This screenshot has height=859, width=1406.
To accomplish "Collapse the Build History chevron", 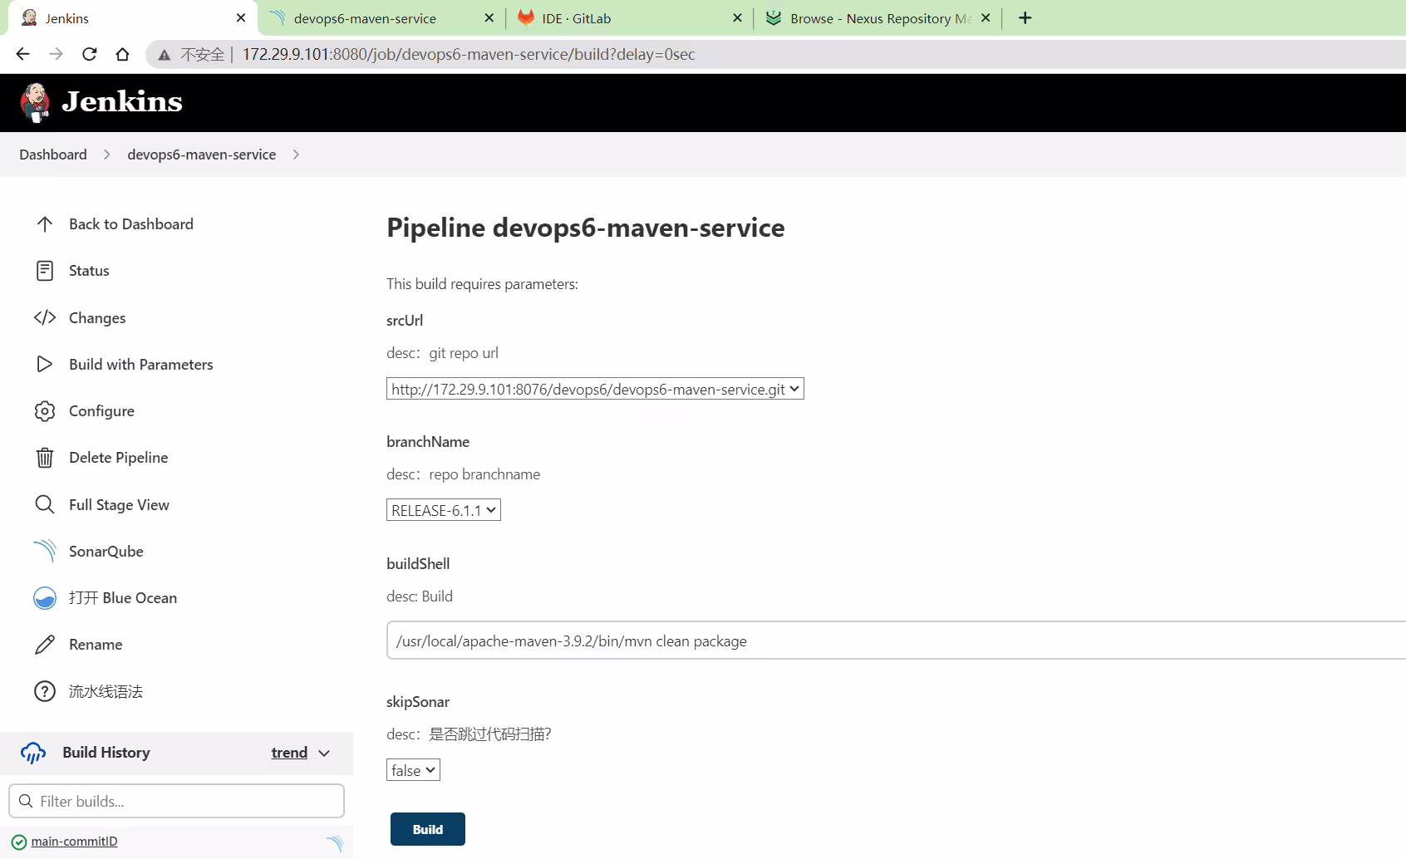I will [x=324, y=753].
